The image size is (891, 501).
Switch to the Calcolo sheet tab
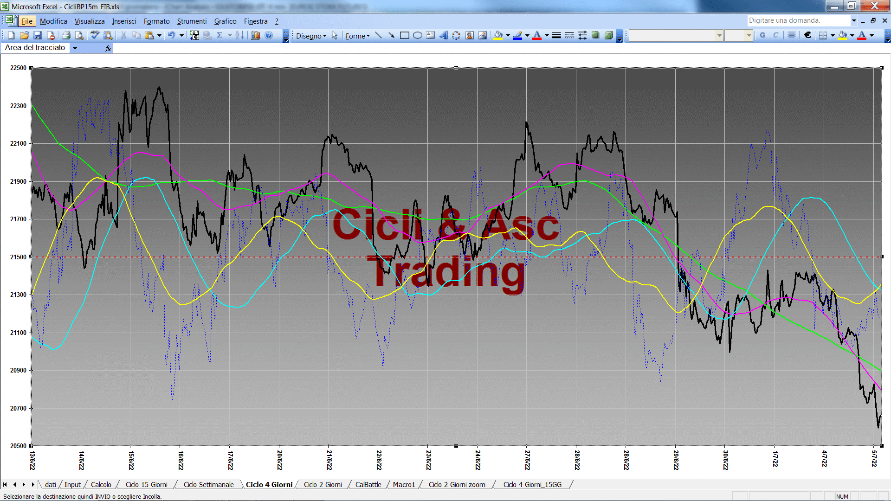point(101,485)
